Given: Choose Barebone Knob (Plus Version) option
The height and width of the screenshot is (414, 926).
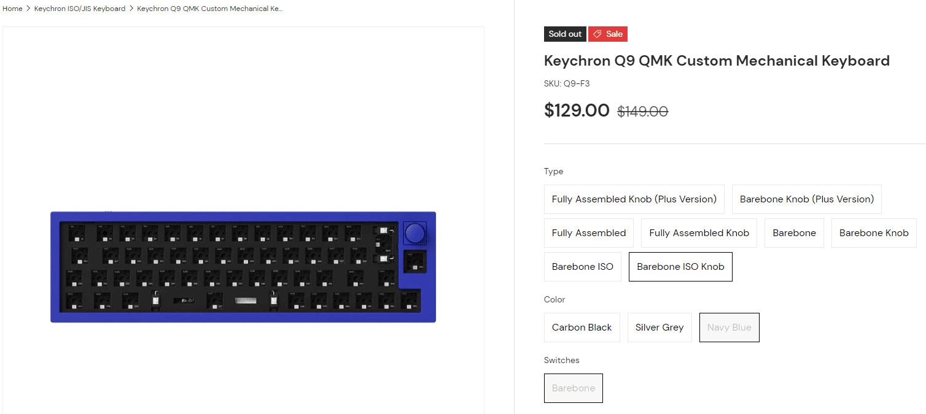Looking at the screenshot, I should pyautogui.click(x=807, y=199).
